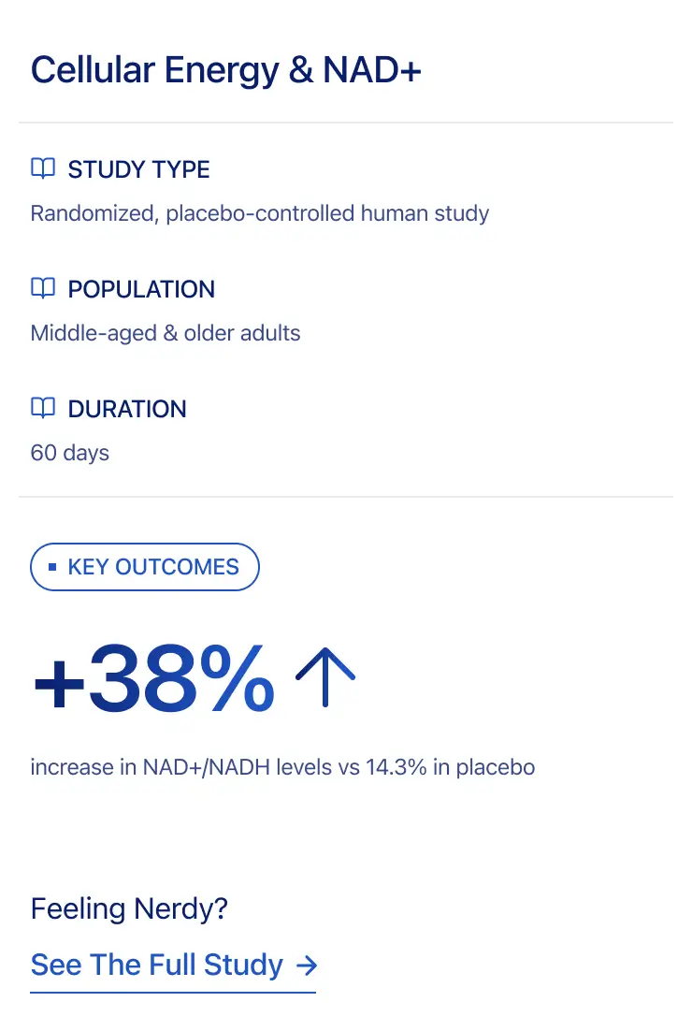The height and width of the screenshot is (1031, 692).
Task: Click the Cellular Energy & NAD+ heading
Action: 226,71
